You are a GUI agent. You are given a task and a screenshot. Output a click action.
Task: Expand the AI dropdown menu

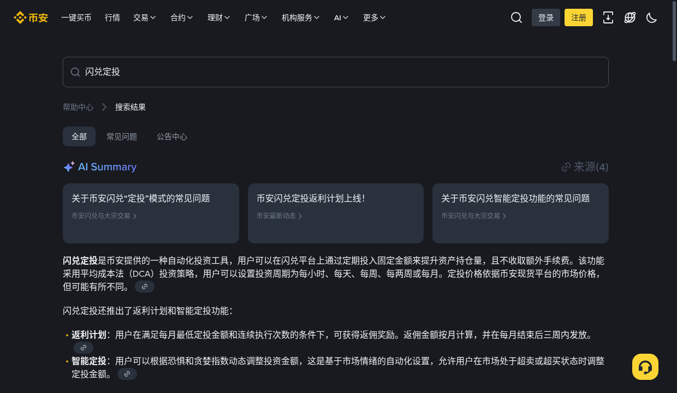[x=341, y=17]
